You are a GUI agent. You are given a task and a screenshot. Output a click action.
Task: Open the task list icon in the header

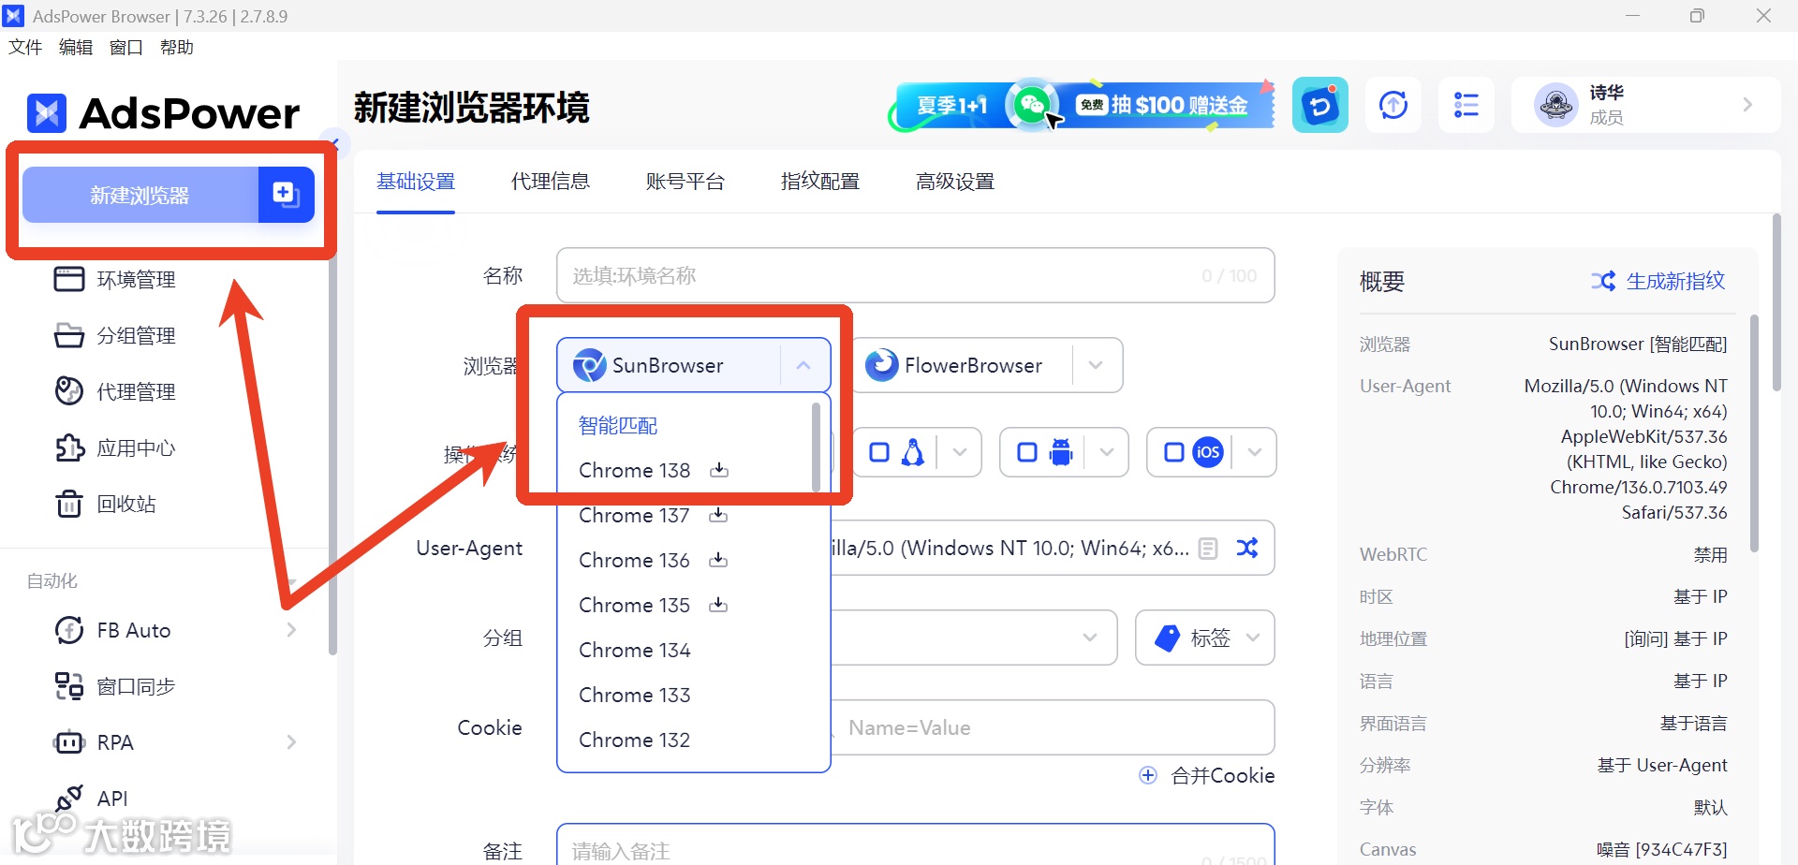coord(1466,105)
